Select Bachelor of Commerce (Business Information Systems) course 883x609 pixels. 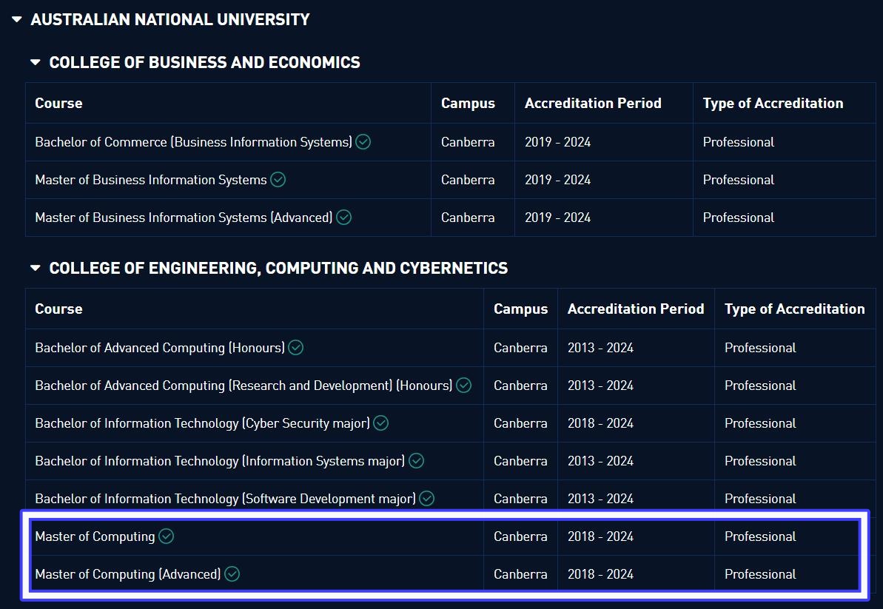(x=194, y=142)
